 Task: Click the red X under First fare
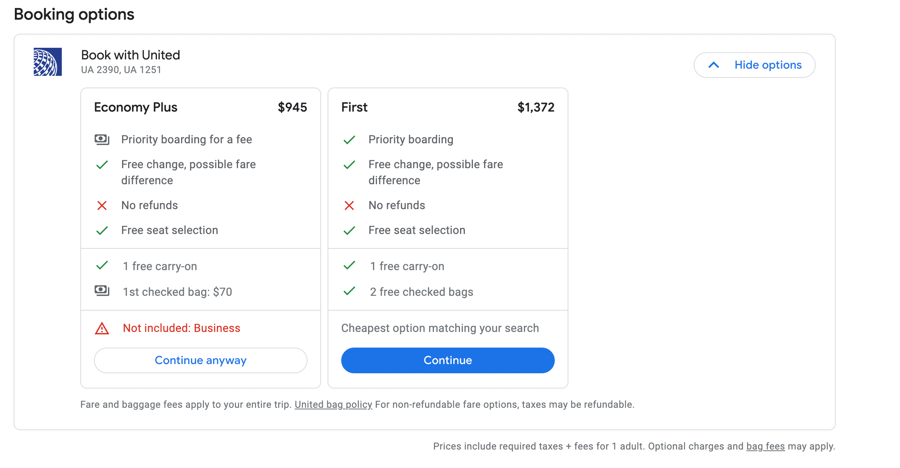pyautogui.click(x=349, y=206)
